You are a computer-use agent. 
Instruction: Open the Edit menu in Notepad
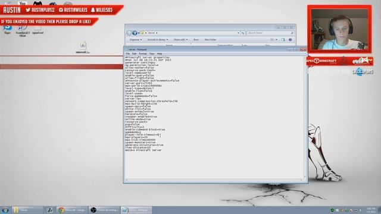pyautogui.click(x=134, y=53)
